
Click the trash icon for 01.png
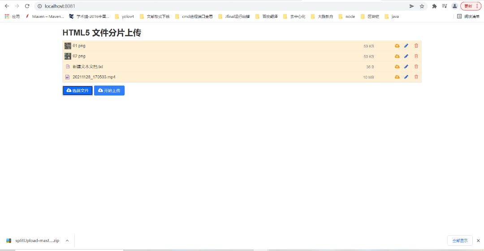click(416, 46)
